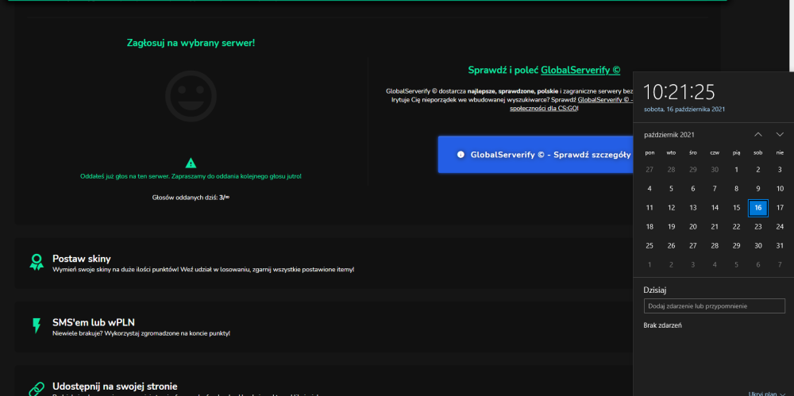The width and height of the screenshot is (794, 396).
Task: Select October 3 in the calendar
Action: coord(780,170)
